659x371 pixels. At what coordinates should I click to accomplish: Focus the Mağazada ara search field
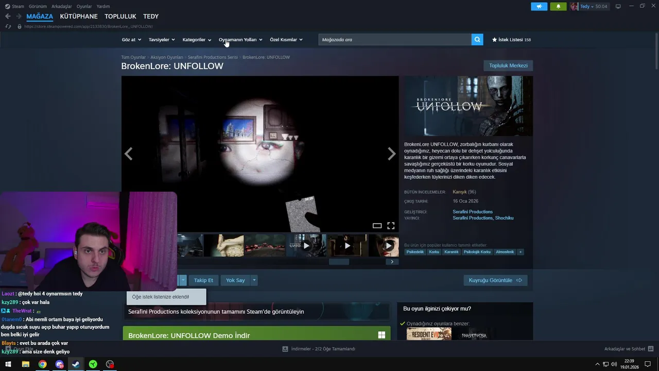(395, 40)
